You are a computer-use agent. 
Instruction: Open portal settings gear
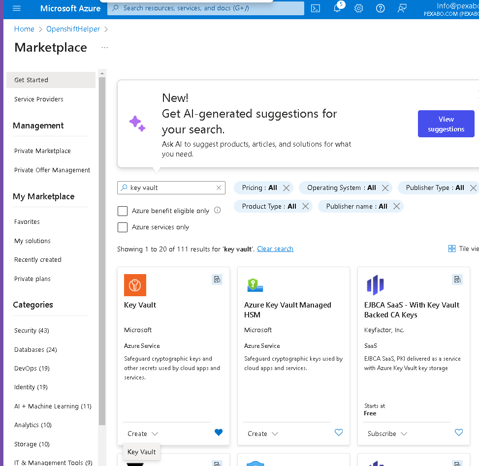pos(359,8)
